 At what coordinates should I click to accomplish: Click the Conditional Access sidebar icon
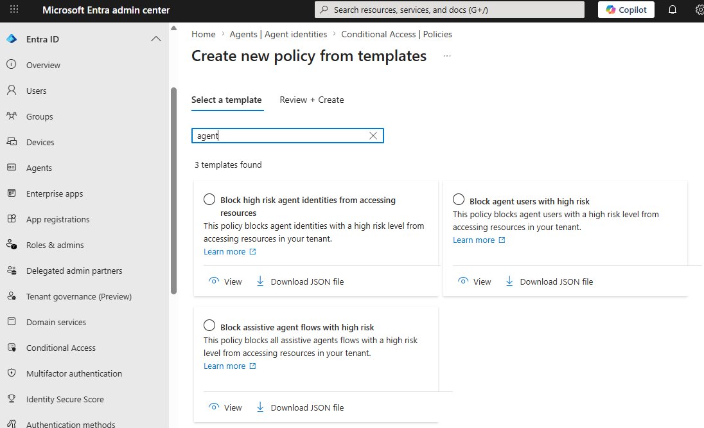[12, 347]
